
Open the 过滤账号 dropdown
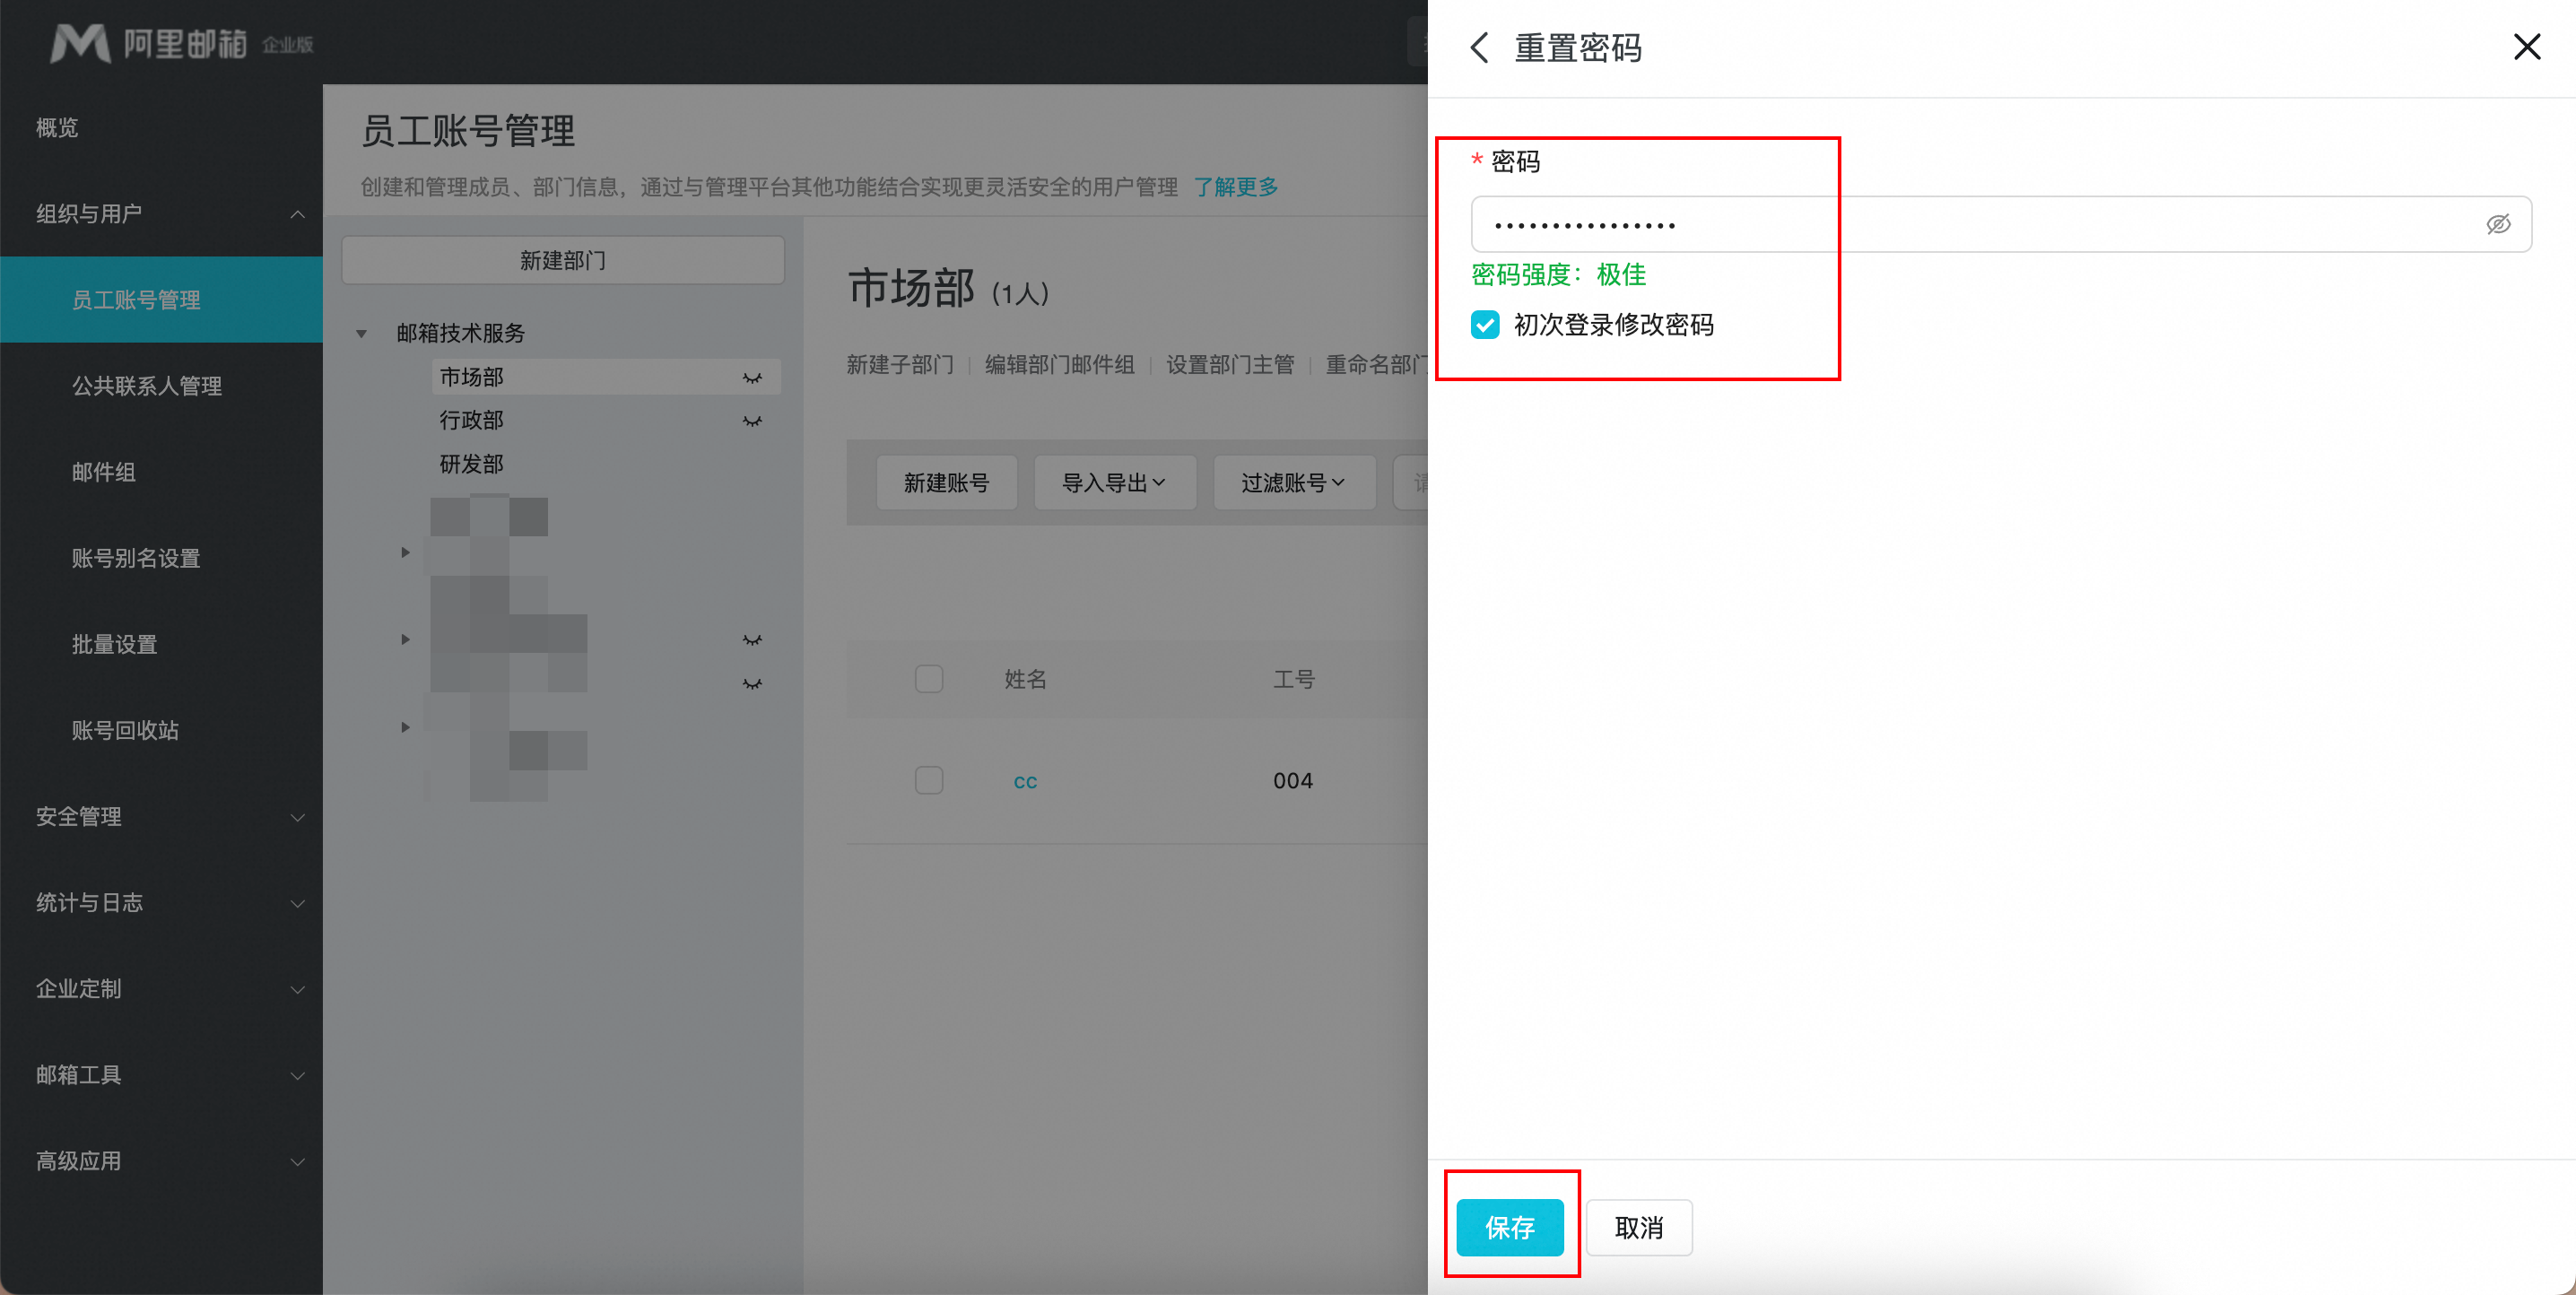[x=1293, y=483]
